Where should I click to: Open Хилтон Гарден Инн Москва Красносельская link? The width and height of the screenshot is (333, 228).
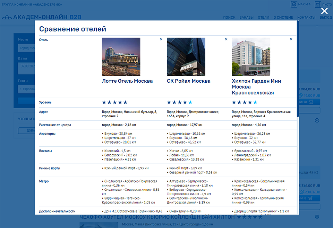pyautogui.click(x=256, y=86)
